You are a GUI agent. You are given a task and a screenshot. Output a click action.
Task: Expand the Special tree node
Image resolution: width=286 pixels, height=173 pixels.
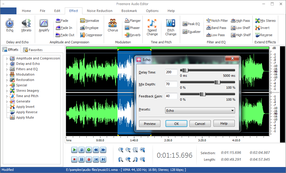coord(7,85)
